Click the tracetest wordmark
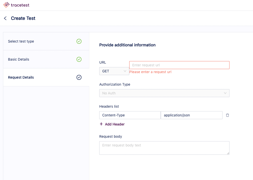This screenshot has height=180, width=253. 20,5
